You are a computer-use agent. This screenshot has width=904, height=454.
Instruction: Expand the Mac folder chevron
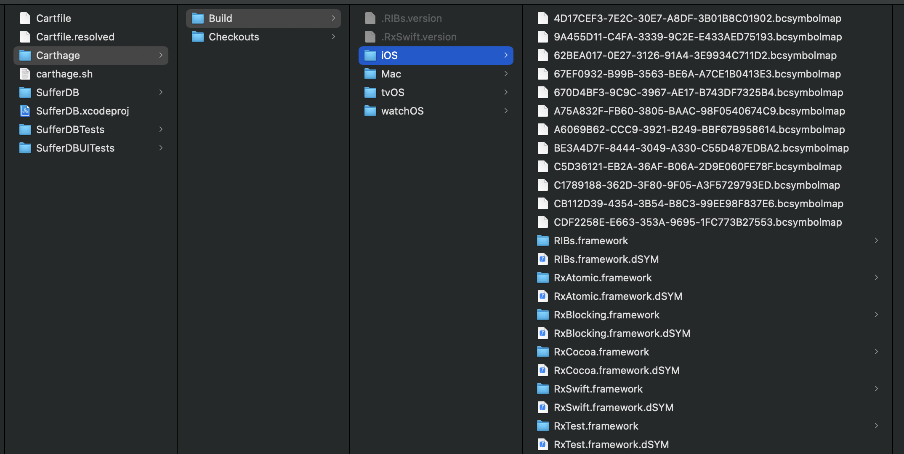506,74
